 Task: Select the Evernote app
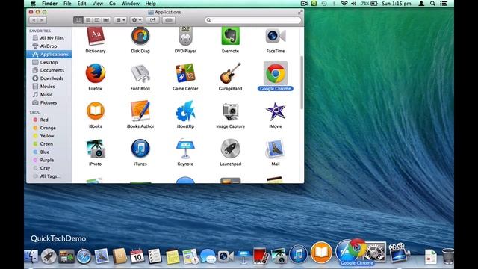coord(230,37)
